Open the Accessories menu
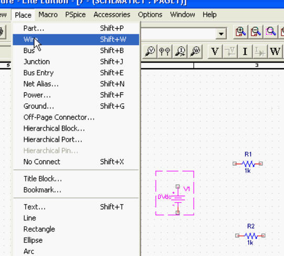This screenshot has height=256, width=284. [x=112, y=15]
